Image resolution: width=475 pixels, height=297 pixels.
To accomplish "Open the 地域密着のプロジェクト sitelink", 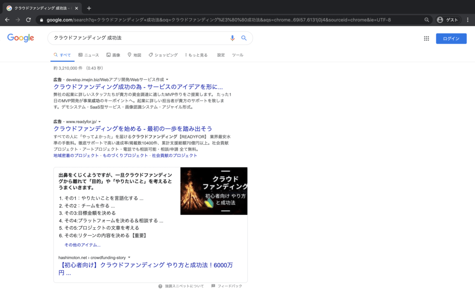I will [x=76, y=155].
